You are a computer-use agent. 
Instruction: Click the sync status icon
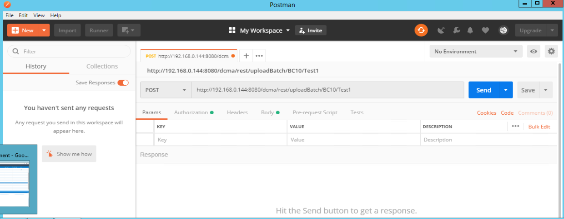[421, 30]
